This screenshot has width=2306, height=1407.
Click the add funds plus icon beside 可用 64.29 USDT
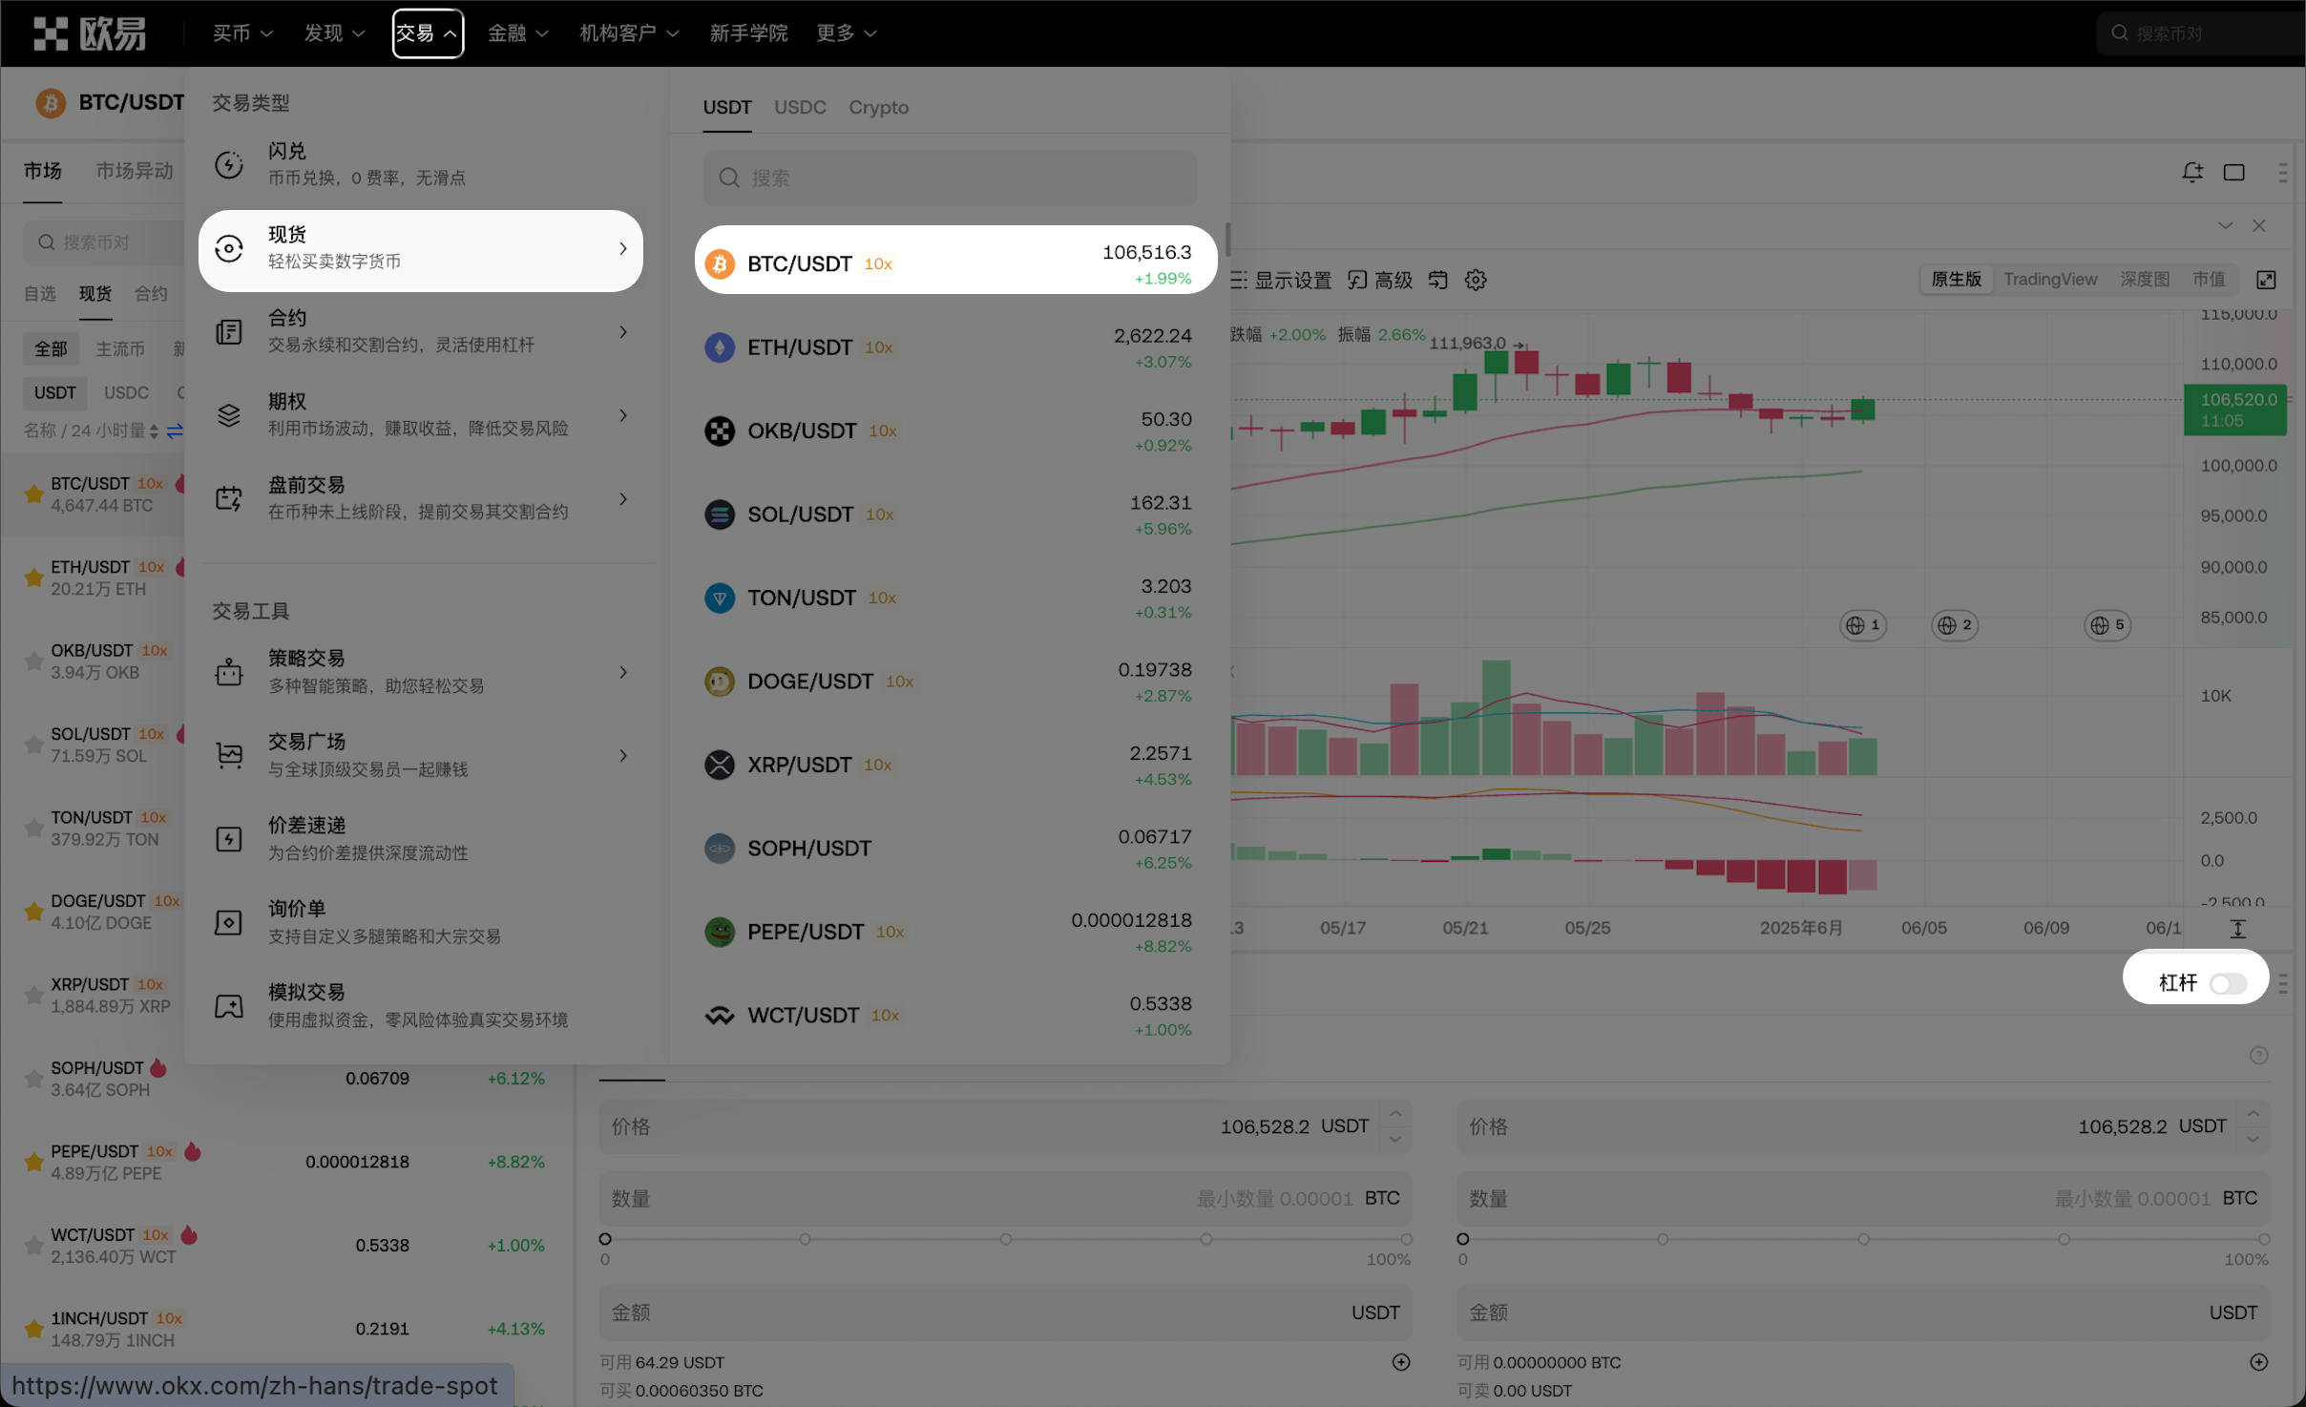(x=1400, y=1362)
